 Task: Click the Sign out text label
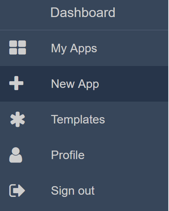(73, 191)
